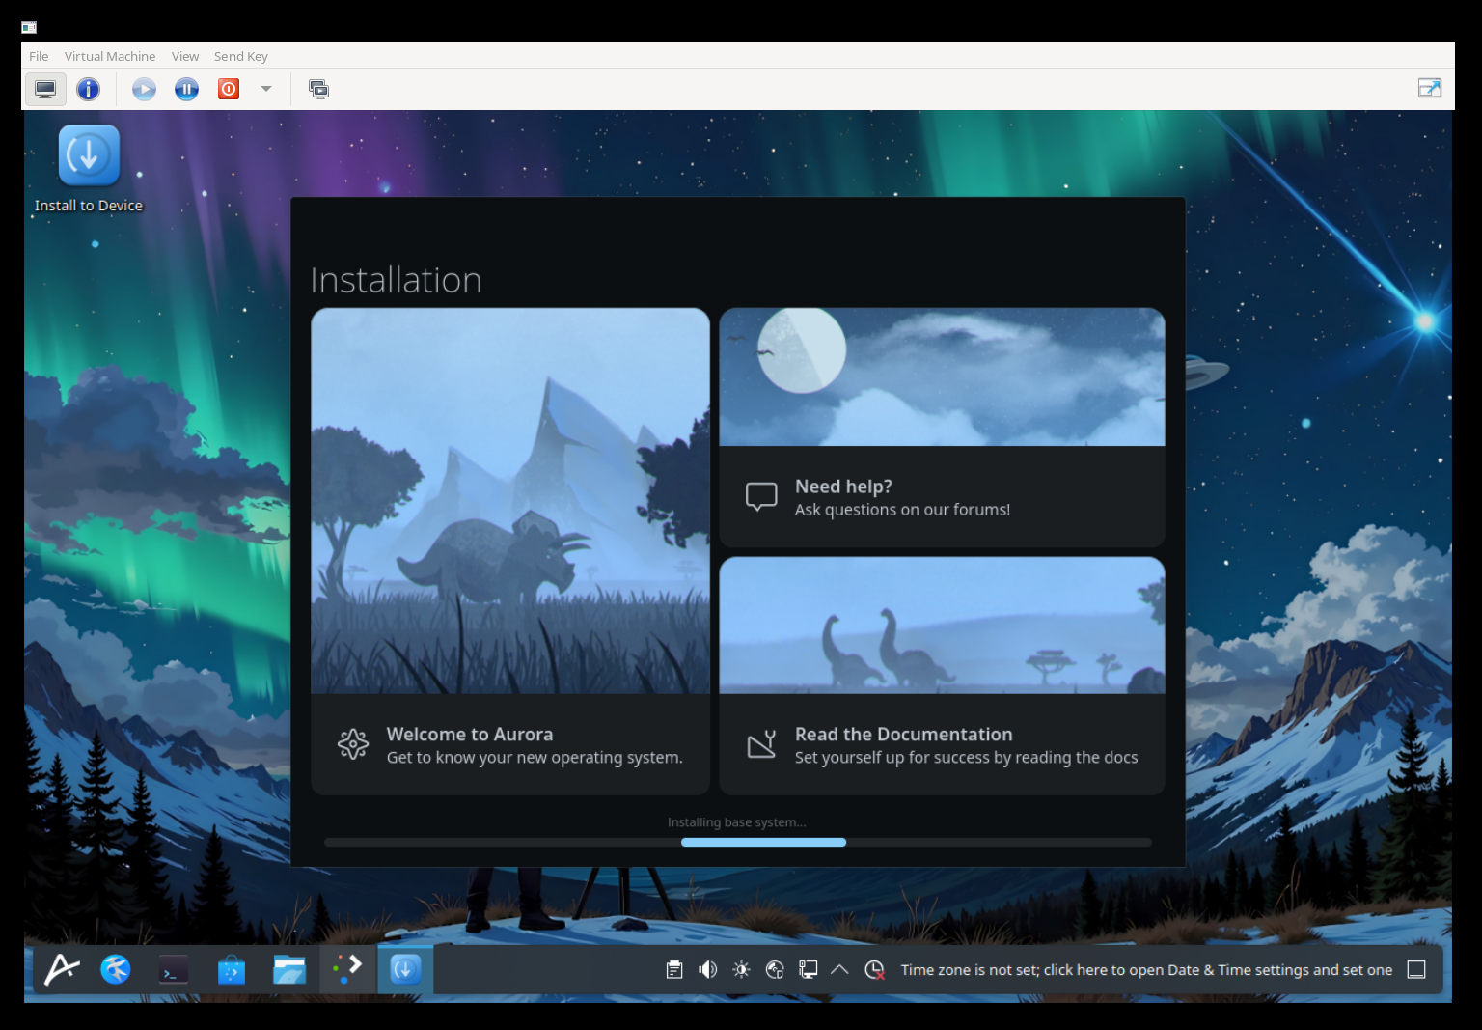1482x1030 pixels.
Task: Open the Aurora application launcher
Action: point(62,969)
